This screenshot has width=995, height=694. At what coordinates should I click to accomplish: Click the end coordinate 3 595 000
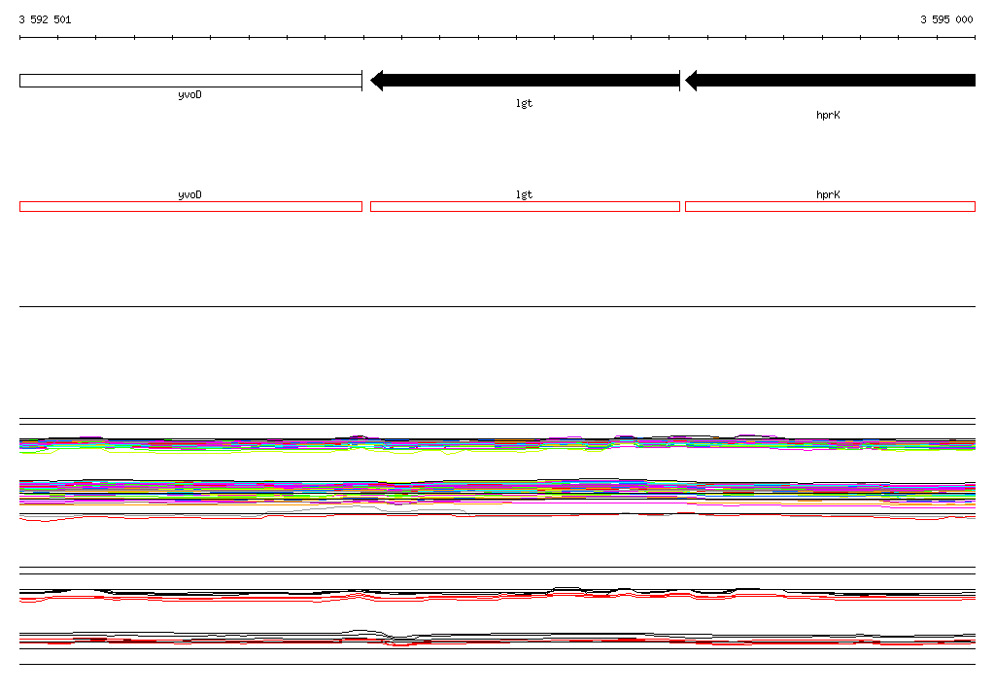click(x=946, y=19)
